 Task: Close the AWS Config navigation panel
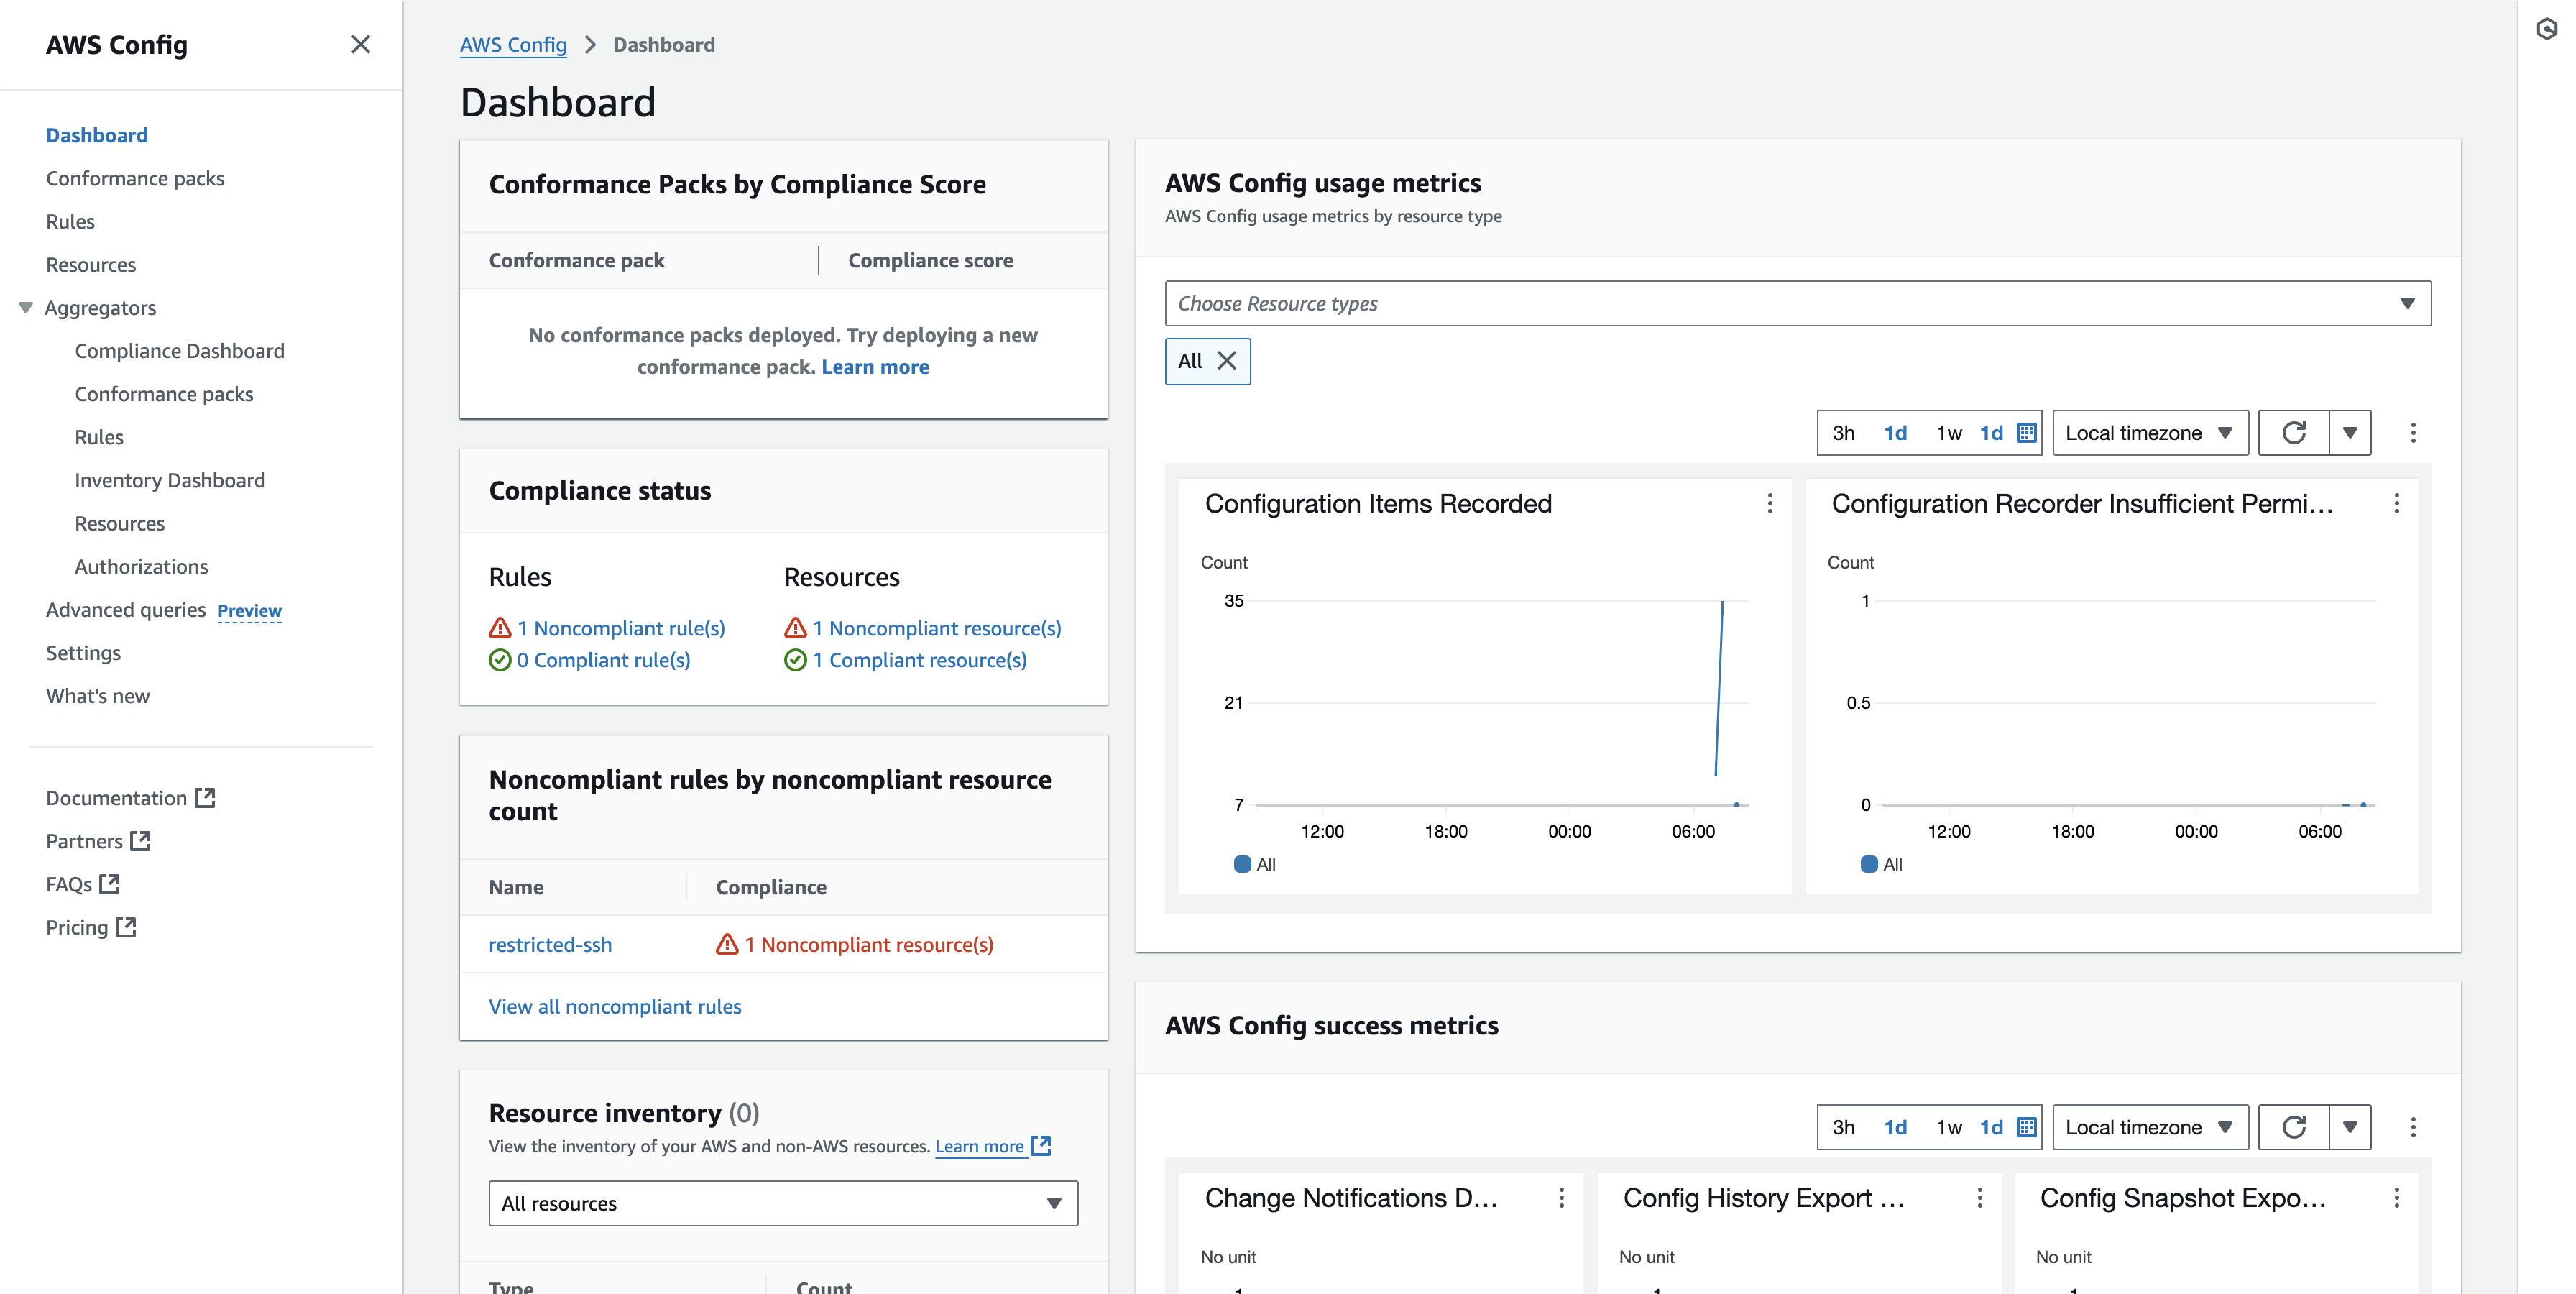pyautogui.click(x=361, y=44)
